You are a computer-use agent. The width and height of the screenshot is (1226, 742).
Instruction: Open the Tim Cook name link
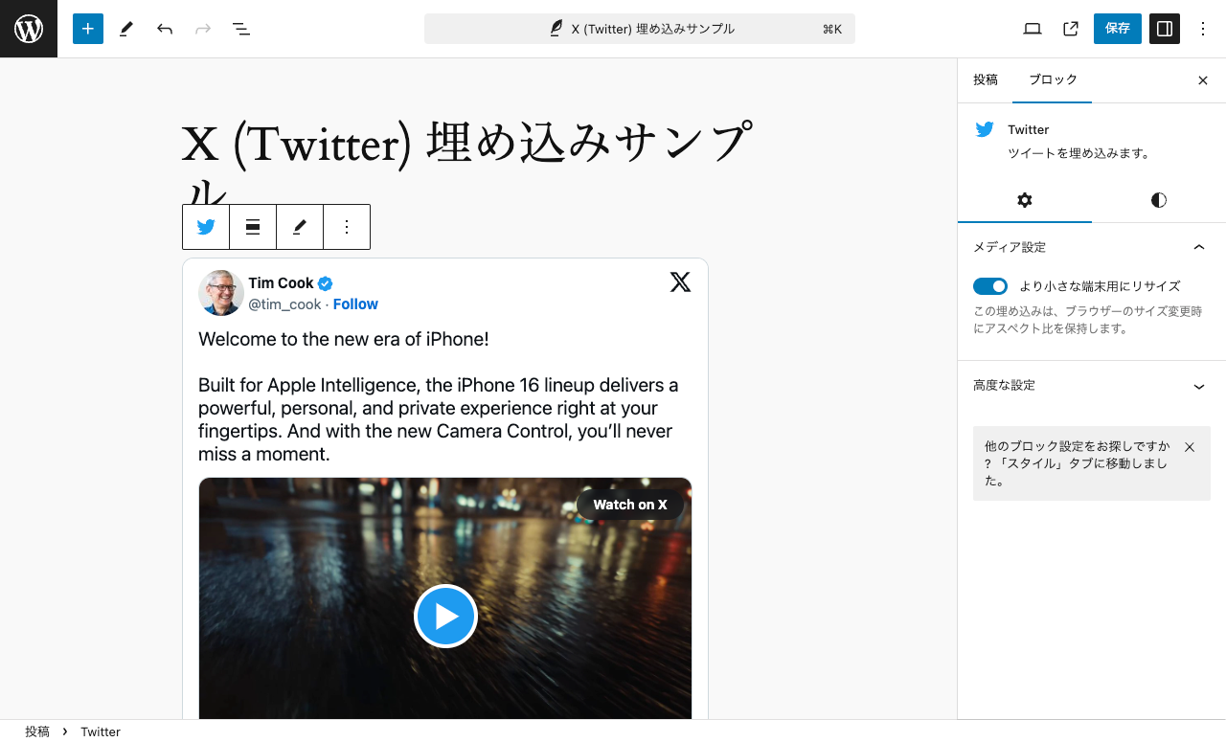281,283
